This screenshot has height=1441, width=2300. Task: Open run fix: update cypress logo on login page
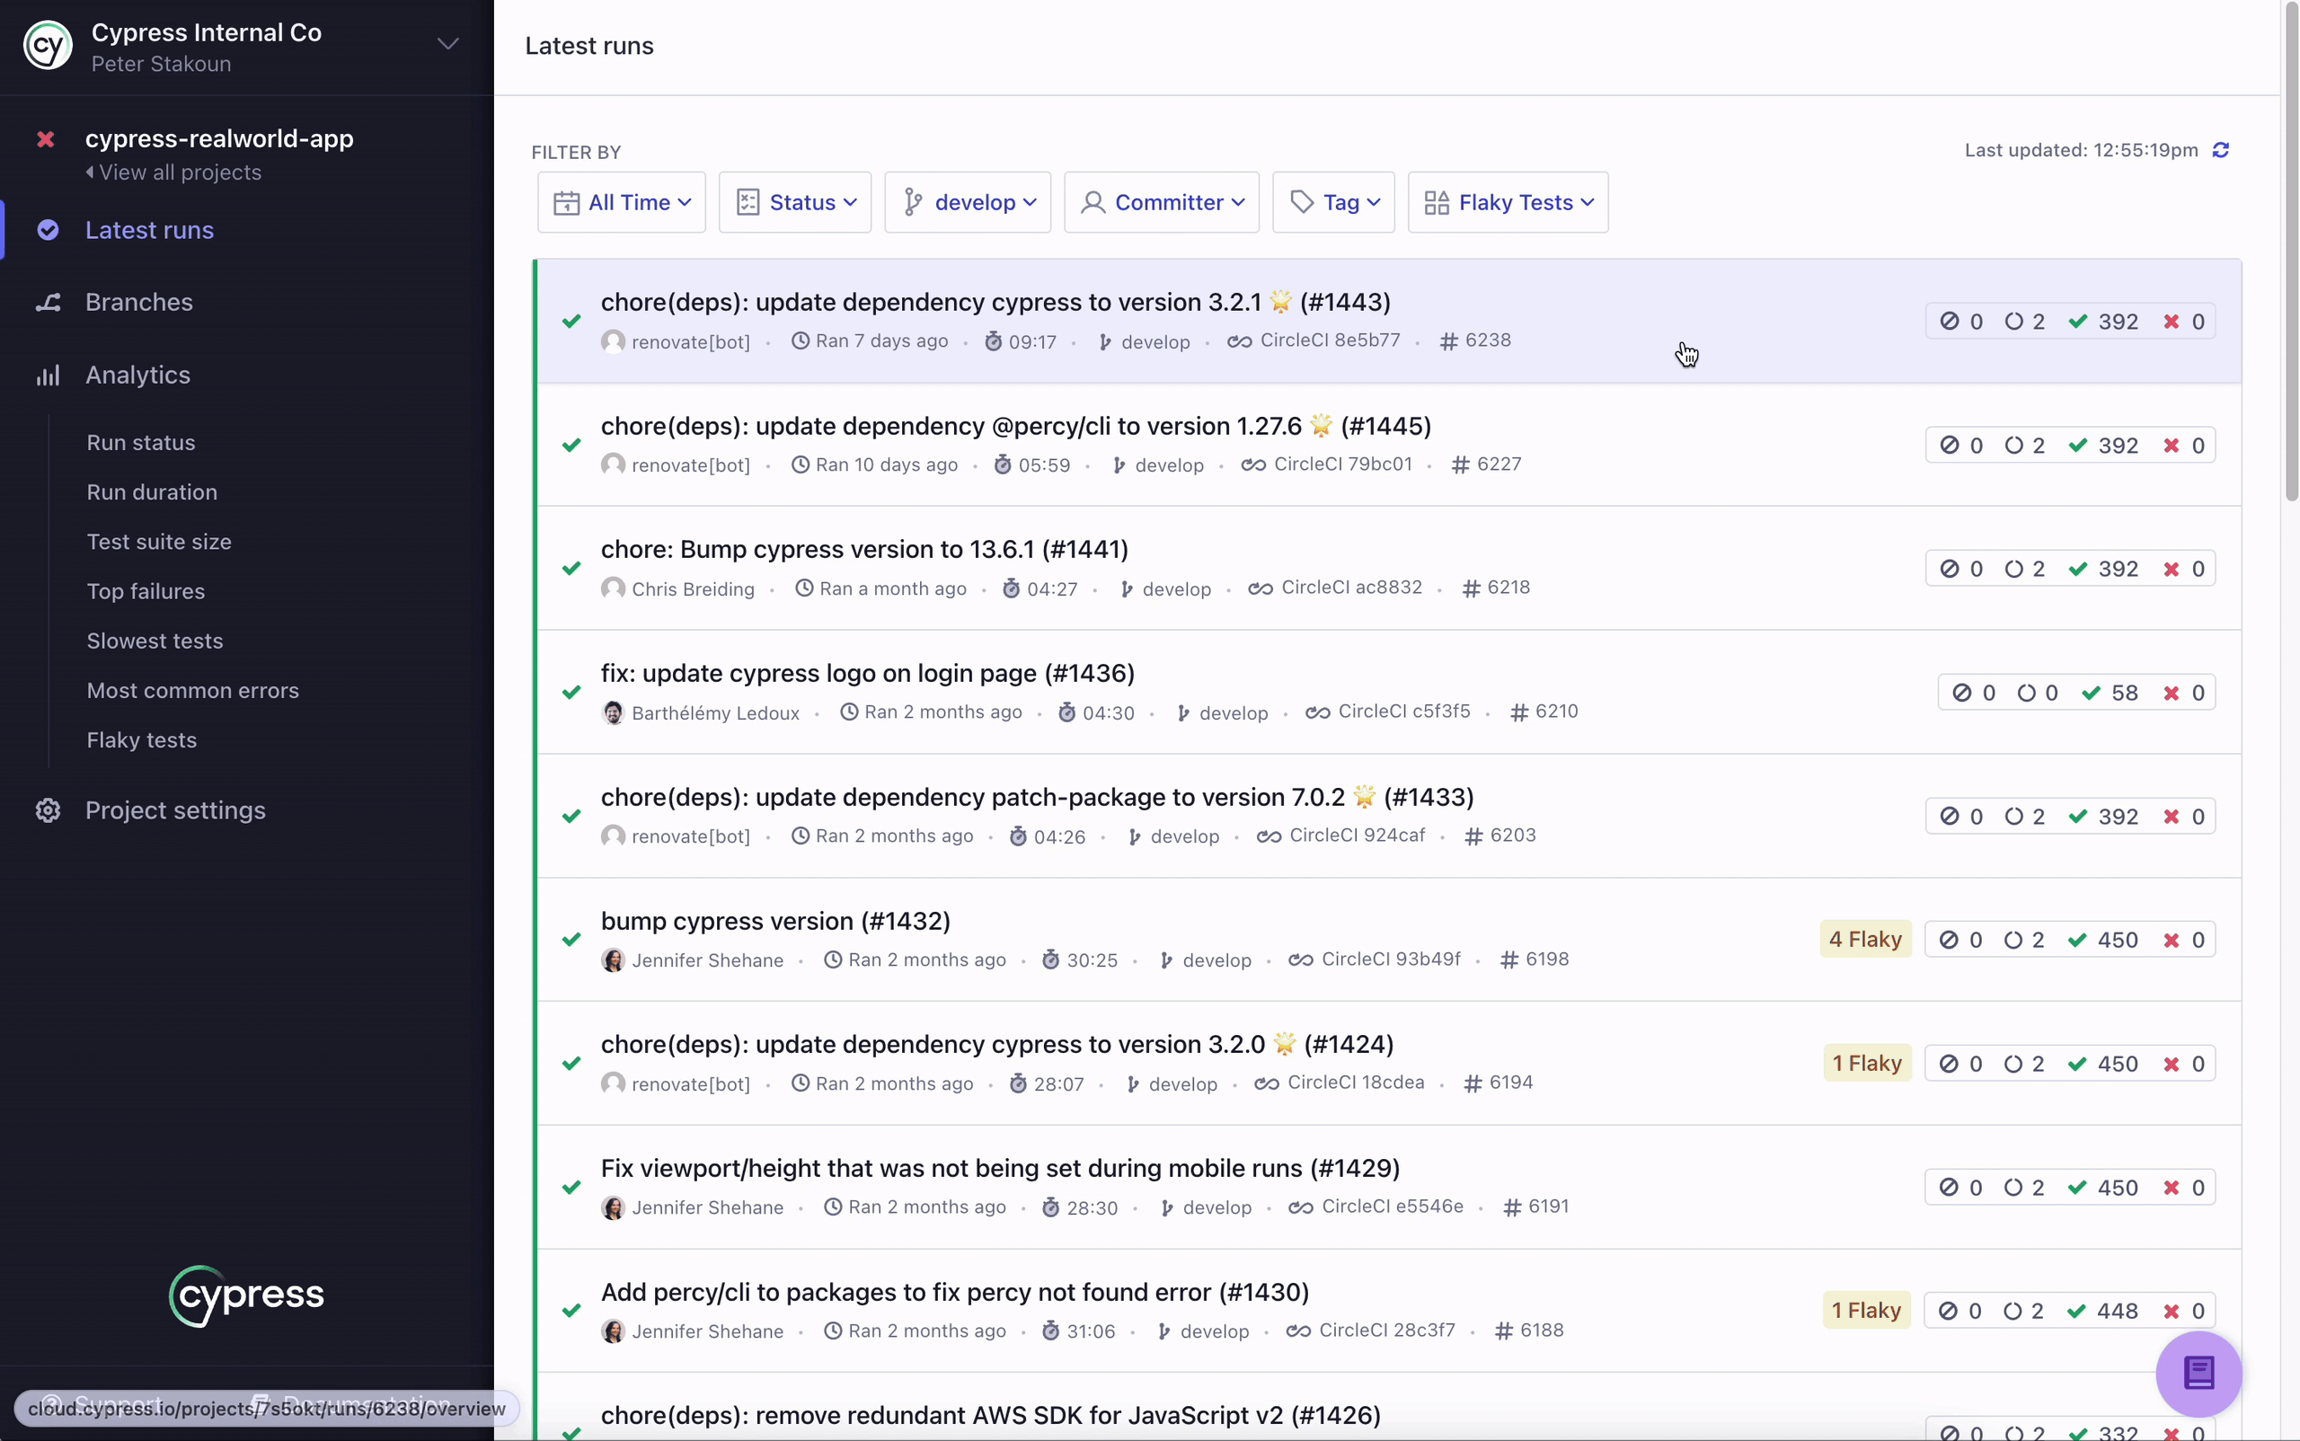[866, 674]
